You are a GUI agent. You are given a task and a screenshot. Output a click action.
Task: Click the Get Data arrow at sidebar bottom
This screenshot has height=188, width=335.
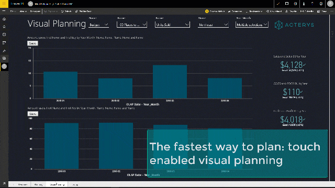[x=4, y=183]
